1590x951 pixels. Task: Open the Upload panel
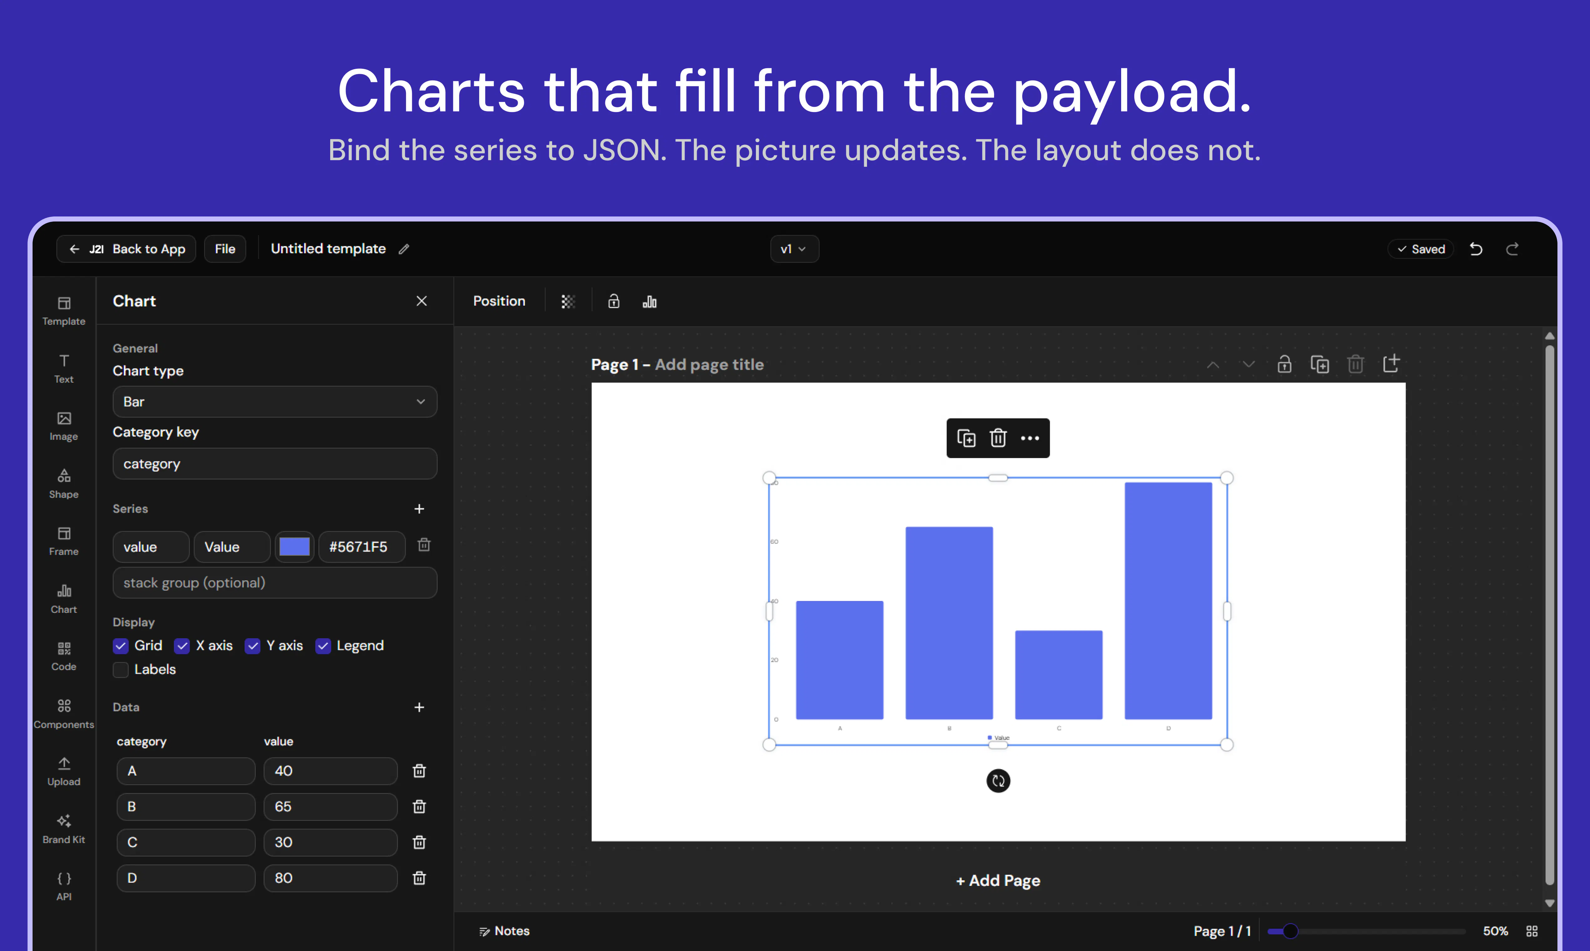pos(64,771)
